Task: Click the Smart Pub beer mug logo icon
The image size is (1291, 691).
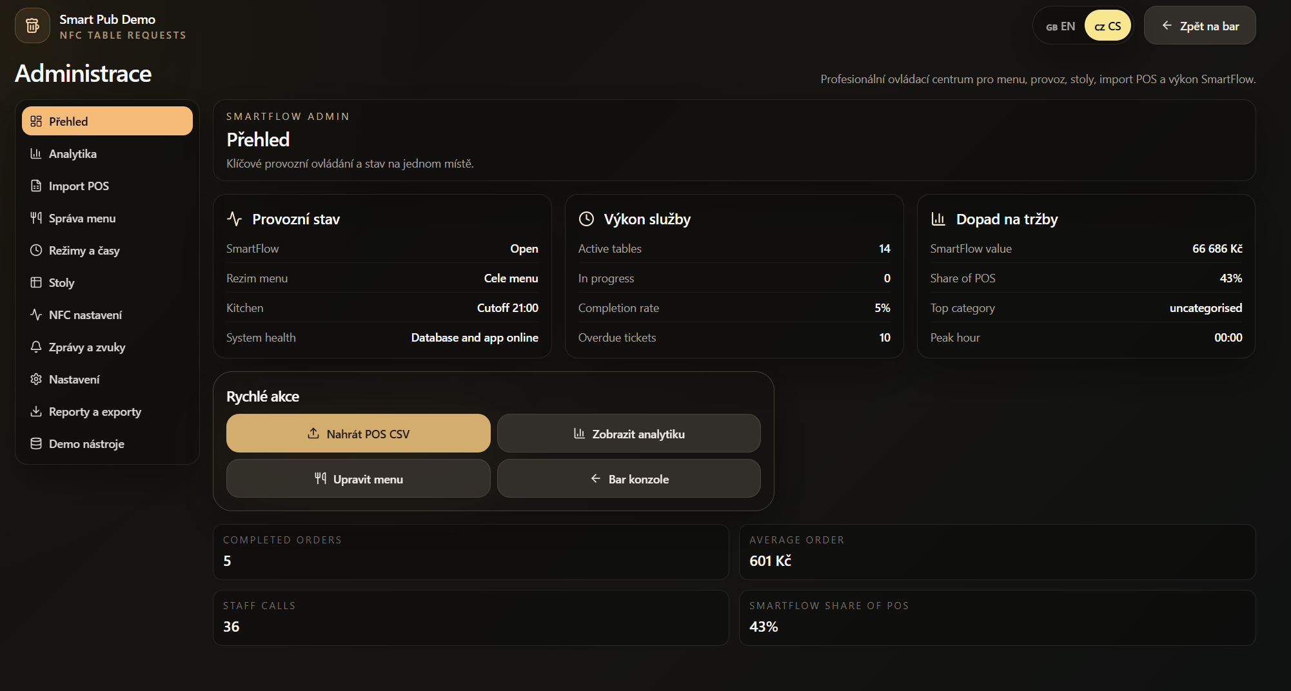Action: [32, 26]
